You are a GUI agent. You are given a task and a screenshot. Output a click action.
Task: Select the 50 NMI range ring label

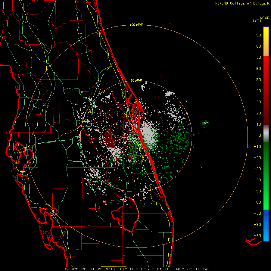coord(136,80)
